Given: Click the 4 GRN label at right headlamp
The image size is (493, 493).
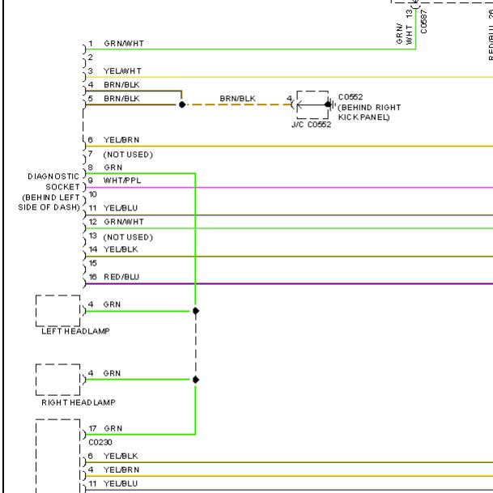Looking at the screenshot, I should pyautogui.click(x=104, y=373).
